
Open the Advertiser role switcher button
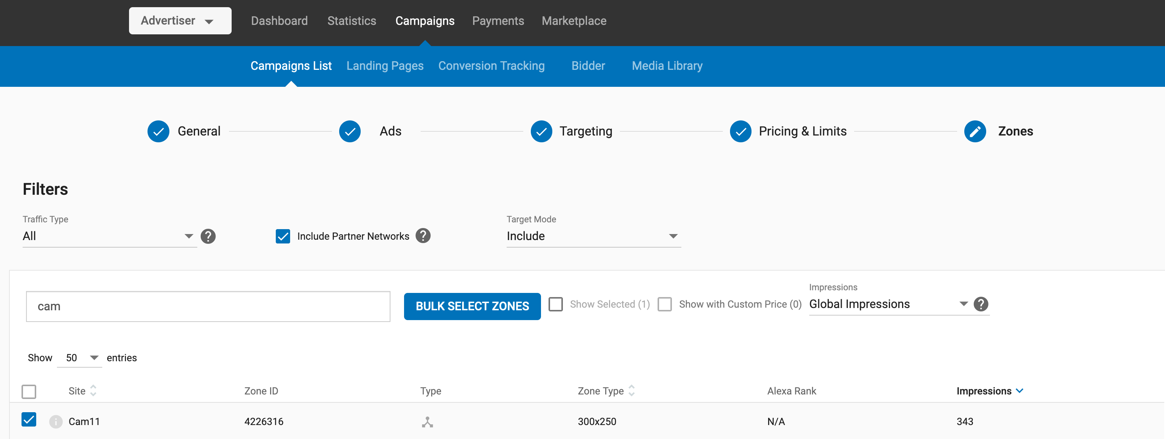pos(180,21)
